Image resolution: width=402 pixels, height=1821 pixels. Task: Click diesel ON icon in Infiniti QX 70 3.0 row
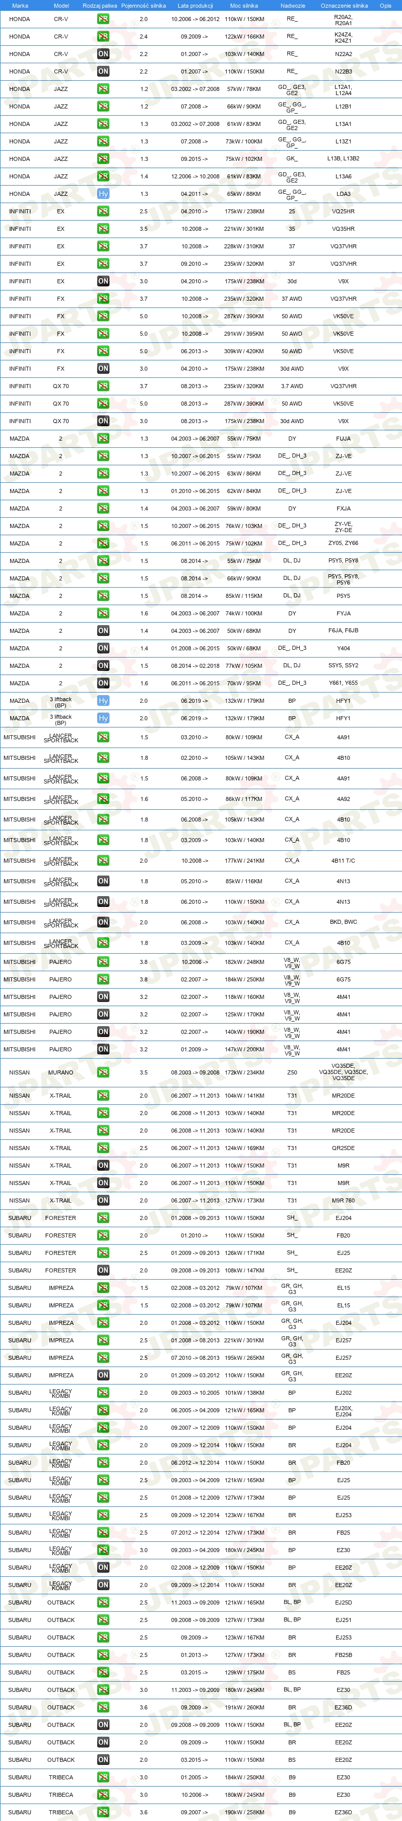[x=103, y=422]
